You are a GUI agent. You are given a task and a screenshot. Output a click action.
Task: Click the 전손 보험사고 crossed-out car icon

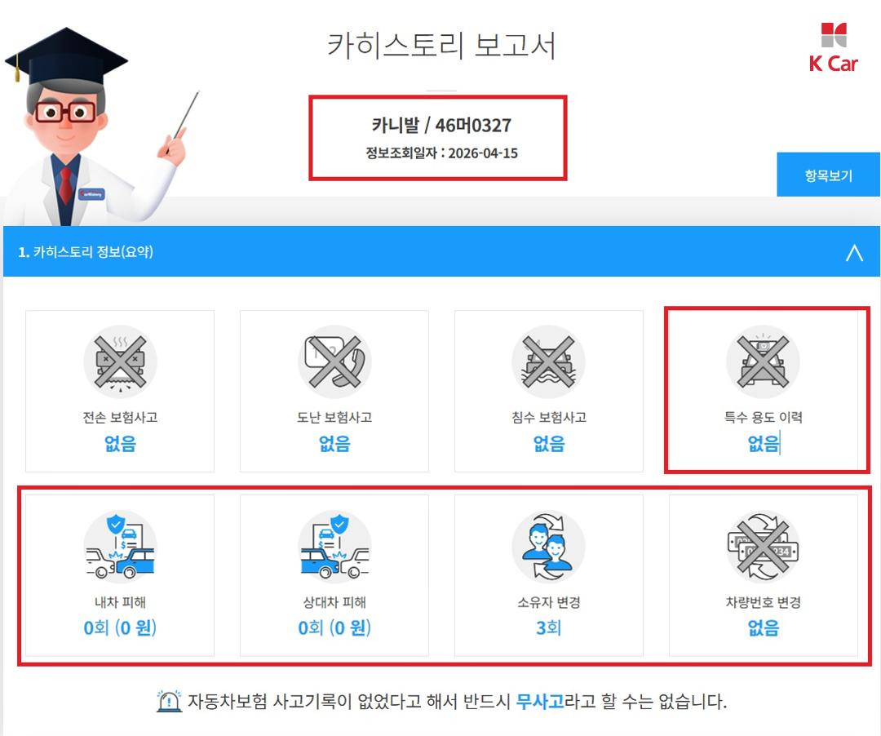point(120,361)
